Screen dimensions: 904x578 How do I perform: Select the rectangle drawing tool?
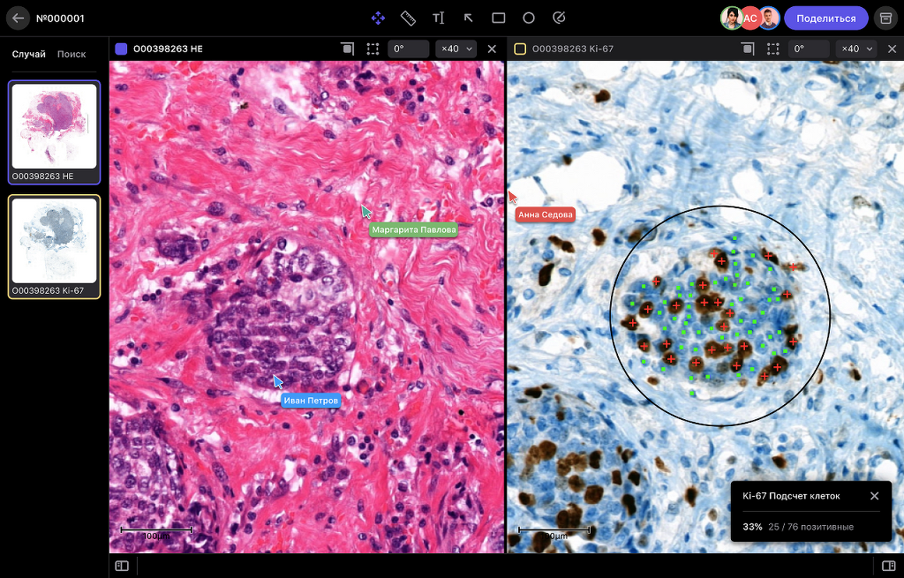(499, 19)
